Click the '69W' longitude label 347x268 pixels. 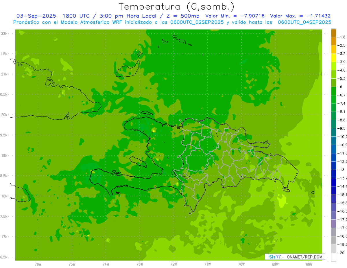[275, 264]
